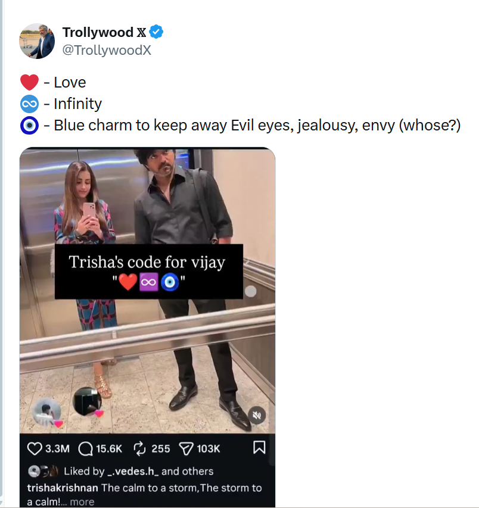The height and width of the screenshot is (508, 479).
Task: Unmute the video with the speaker icon
Action: (x=257, y=415)
